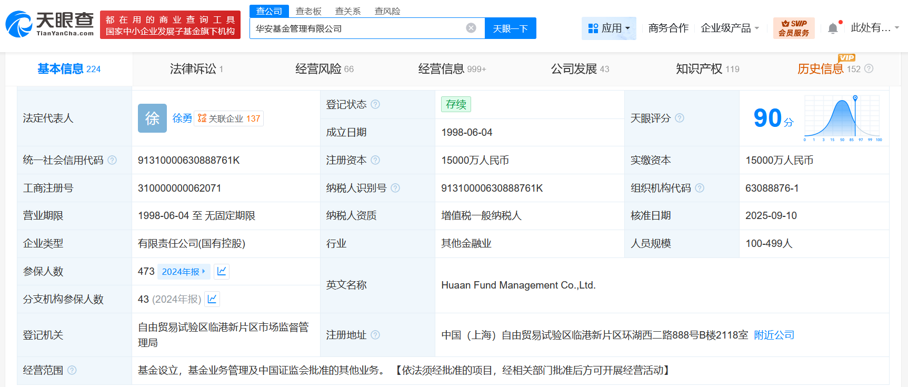Switch to the 法律诉讼 tab
Screen dimensions: 908x387
tap(196, 69)
